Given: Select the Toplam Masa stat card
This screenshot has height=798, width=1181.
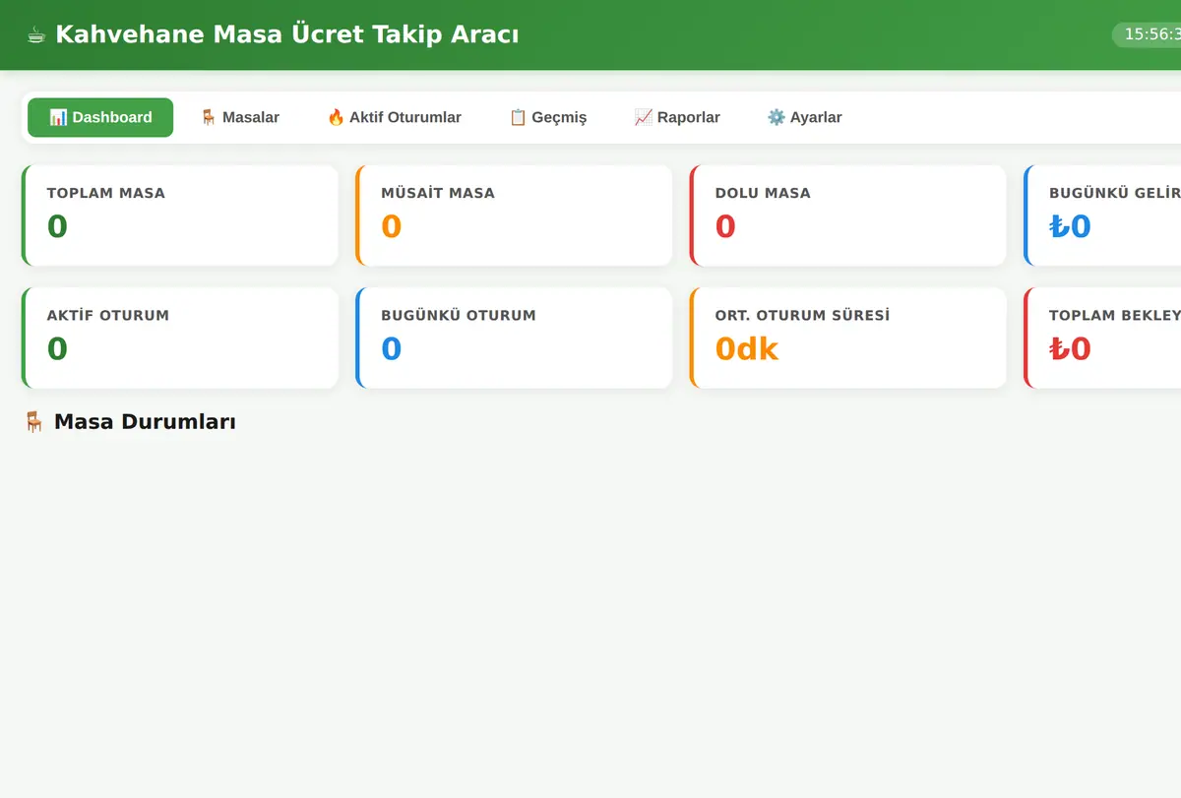Looking at the screenshot, I should click(180, 215).
